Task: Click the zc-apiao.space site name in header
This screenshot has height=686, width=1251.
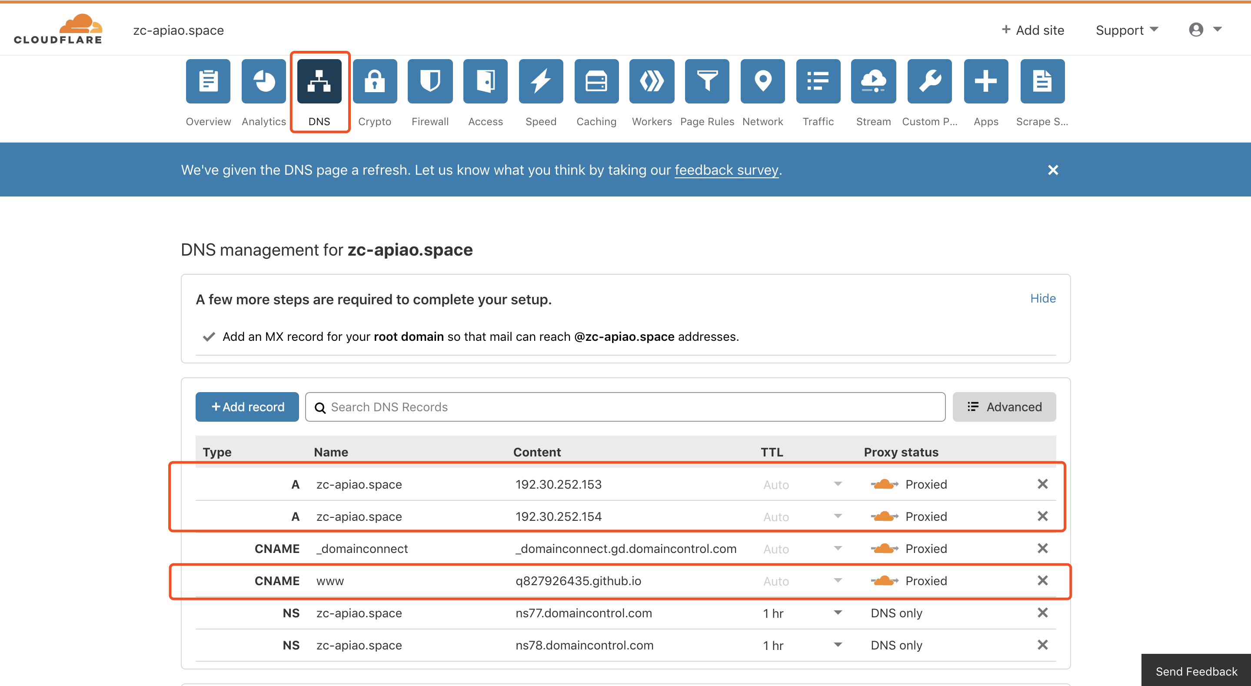Action: click(178, 30)
